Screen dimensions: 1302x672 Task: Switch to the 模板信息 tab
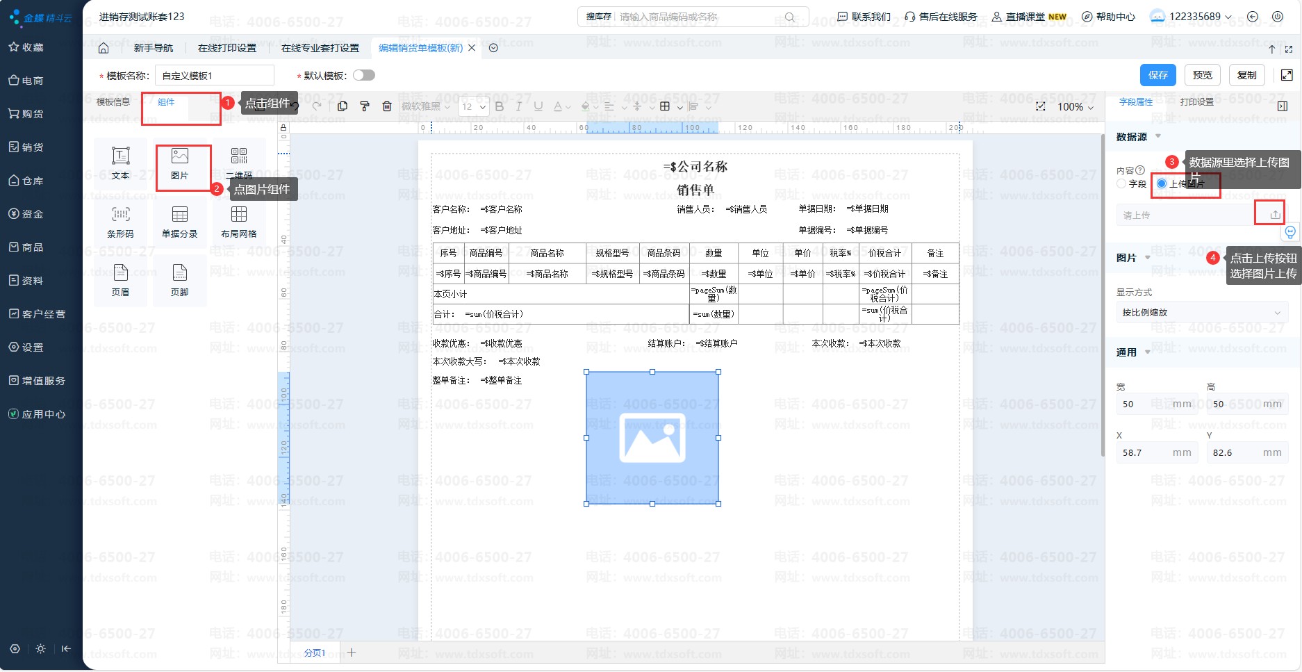[113, 102]
